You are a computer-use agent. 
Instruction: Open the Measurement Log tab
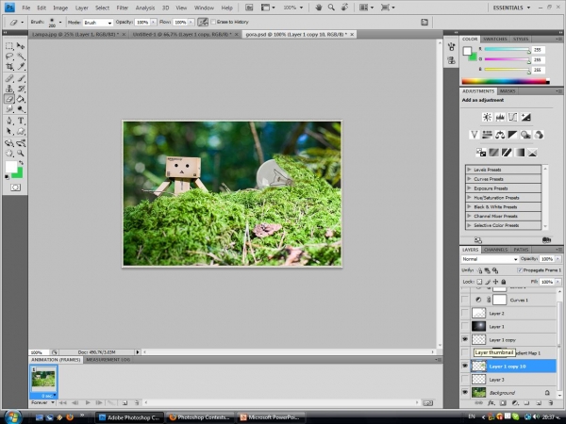[x=108, y=360]
